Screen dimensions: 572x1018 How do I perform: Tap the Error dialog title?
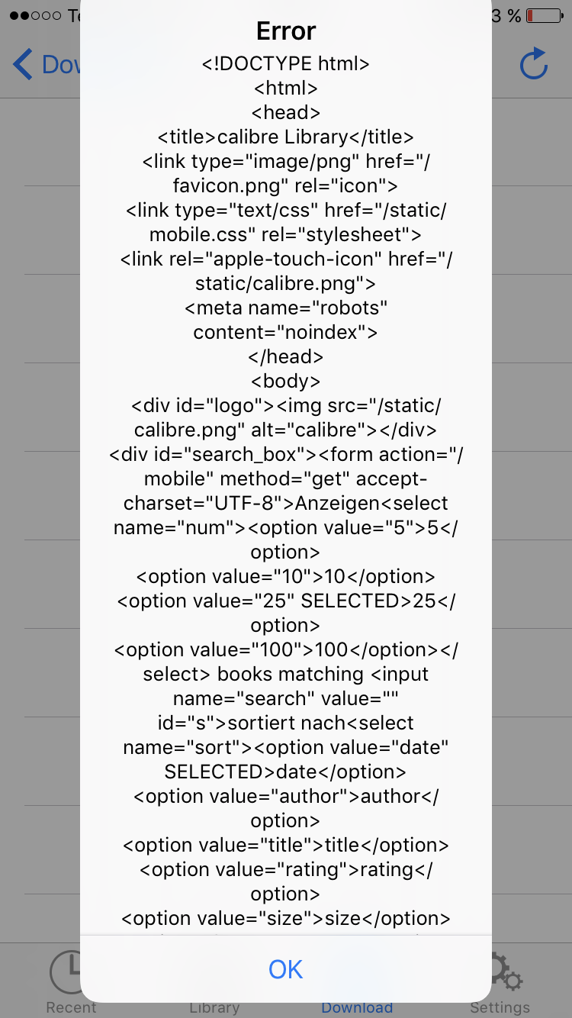pos(286,31)
